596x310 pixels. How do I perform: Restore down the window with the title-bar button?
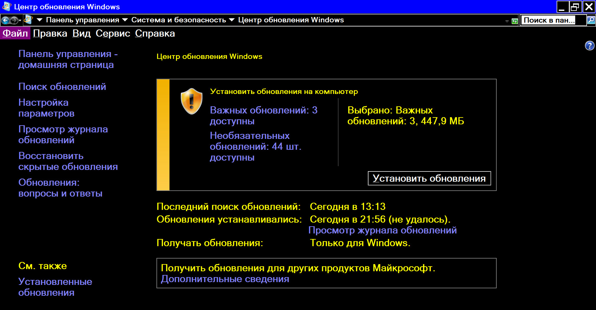coord(576,7)
